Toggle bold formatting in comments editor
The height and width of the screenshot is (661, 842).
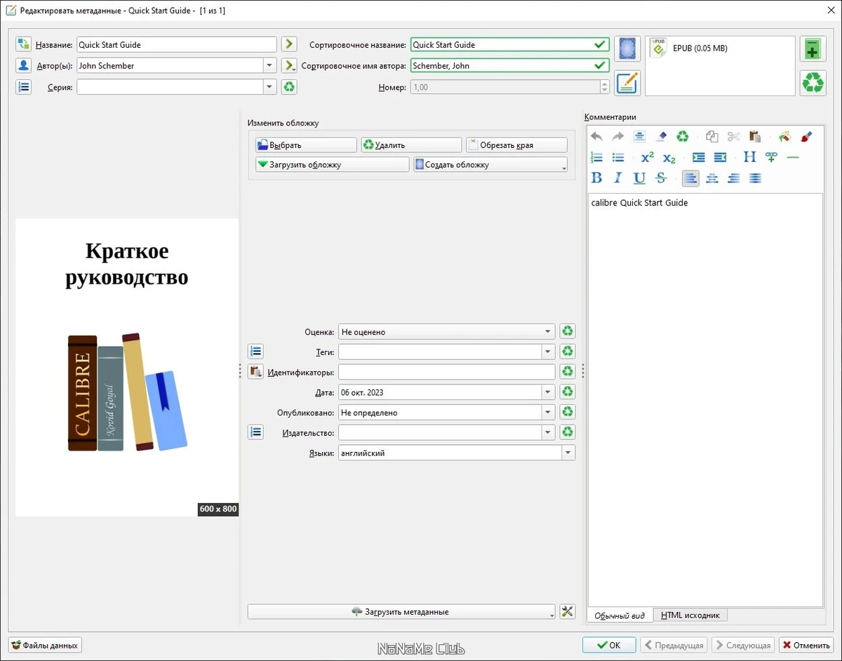point(596,178)
